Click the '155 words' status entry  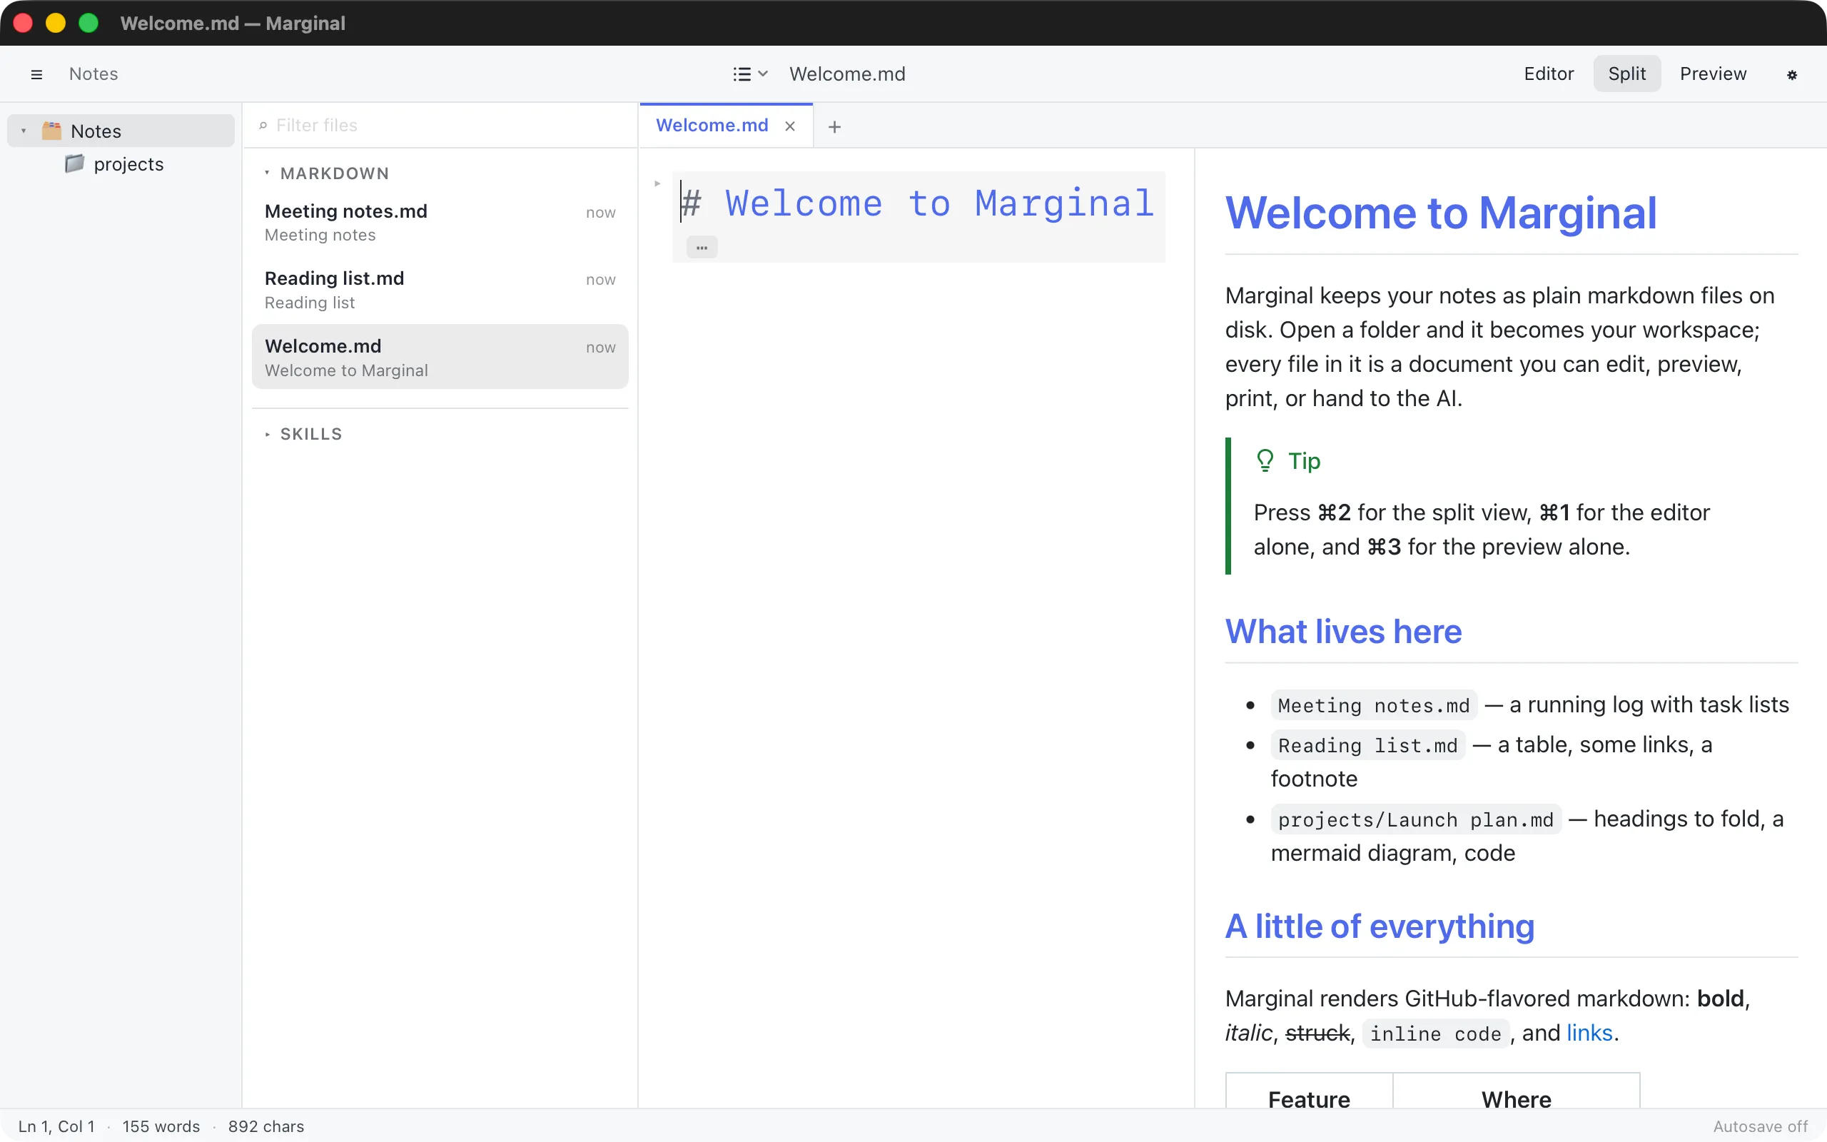pos(161,1126)
